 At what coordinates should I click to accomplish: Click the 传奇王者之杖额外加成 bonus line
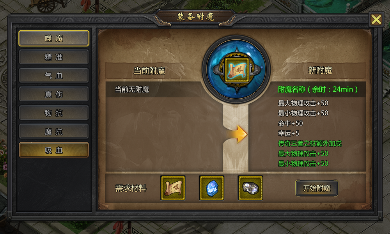pos(310,144)
